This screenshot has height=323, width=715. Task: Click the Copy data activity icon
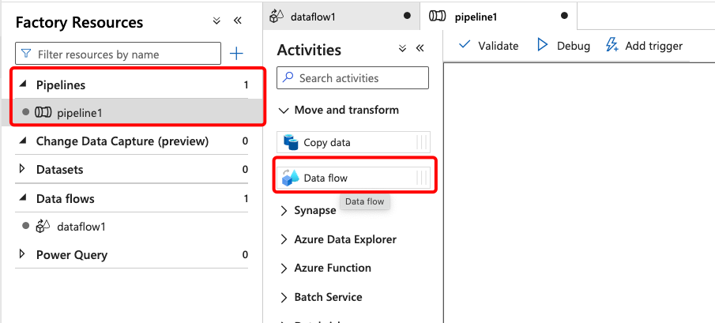[x=291, y=143]
